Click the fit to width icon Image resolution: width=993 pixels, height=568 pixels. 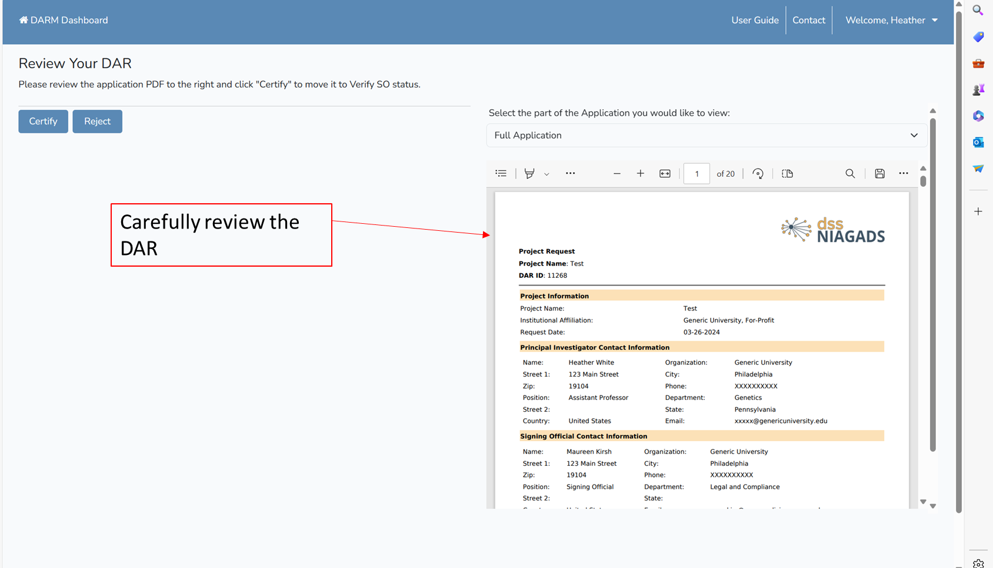(665, 173)
